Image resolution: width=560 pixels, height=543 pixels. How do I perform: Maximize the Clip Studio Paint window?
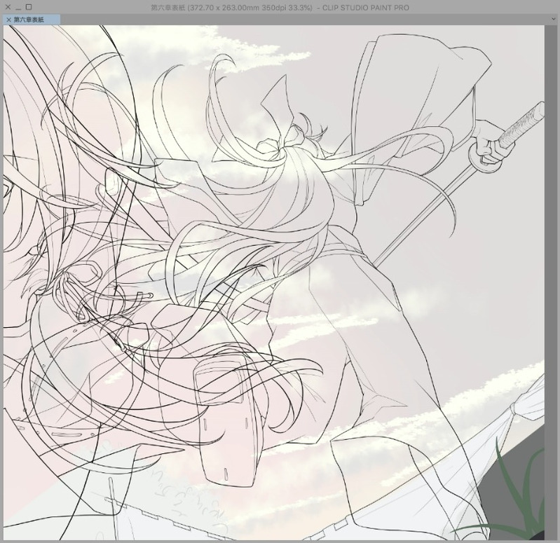29,7
